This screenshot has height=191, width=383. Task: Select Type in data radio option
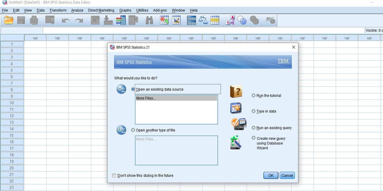(x=254, y=111)
